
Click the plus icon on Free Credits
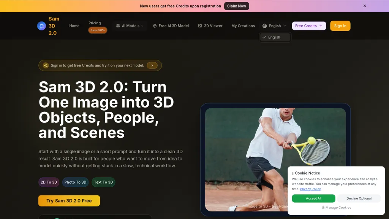click(x=321, y=26)
